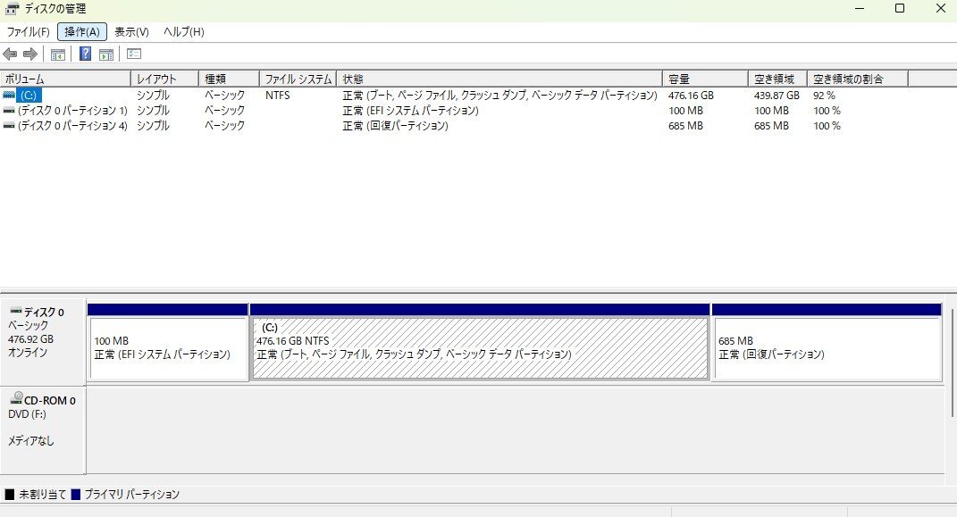Toggle the action pane toolbar icon
Image resolution: width=957 pixels, height=517 pixels.
click(106, 54)
